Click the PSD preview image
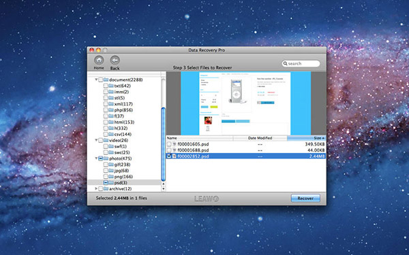 click(x=246, y=103)
